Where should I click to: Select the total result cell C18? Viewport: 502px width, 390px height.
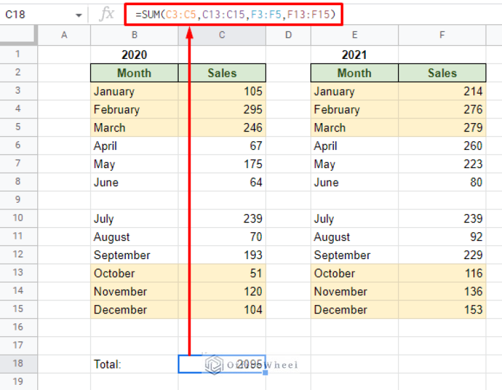click(222, 364)
